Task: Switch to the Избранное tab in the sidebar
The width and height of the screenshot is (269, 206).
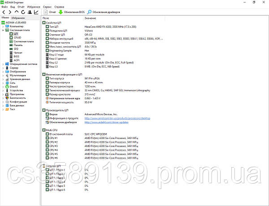Action: 18,18
